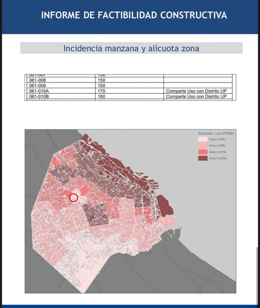Click the incidencia value 180 for 061-010B
260x308 pixels.
coord(101,96)
